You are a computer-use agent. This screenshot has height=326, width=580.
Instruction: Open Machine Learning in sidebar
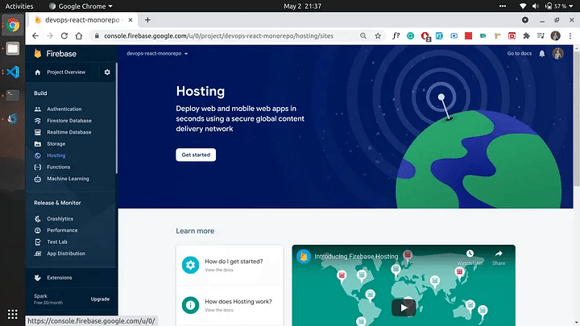click(68, 179)
